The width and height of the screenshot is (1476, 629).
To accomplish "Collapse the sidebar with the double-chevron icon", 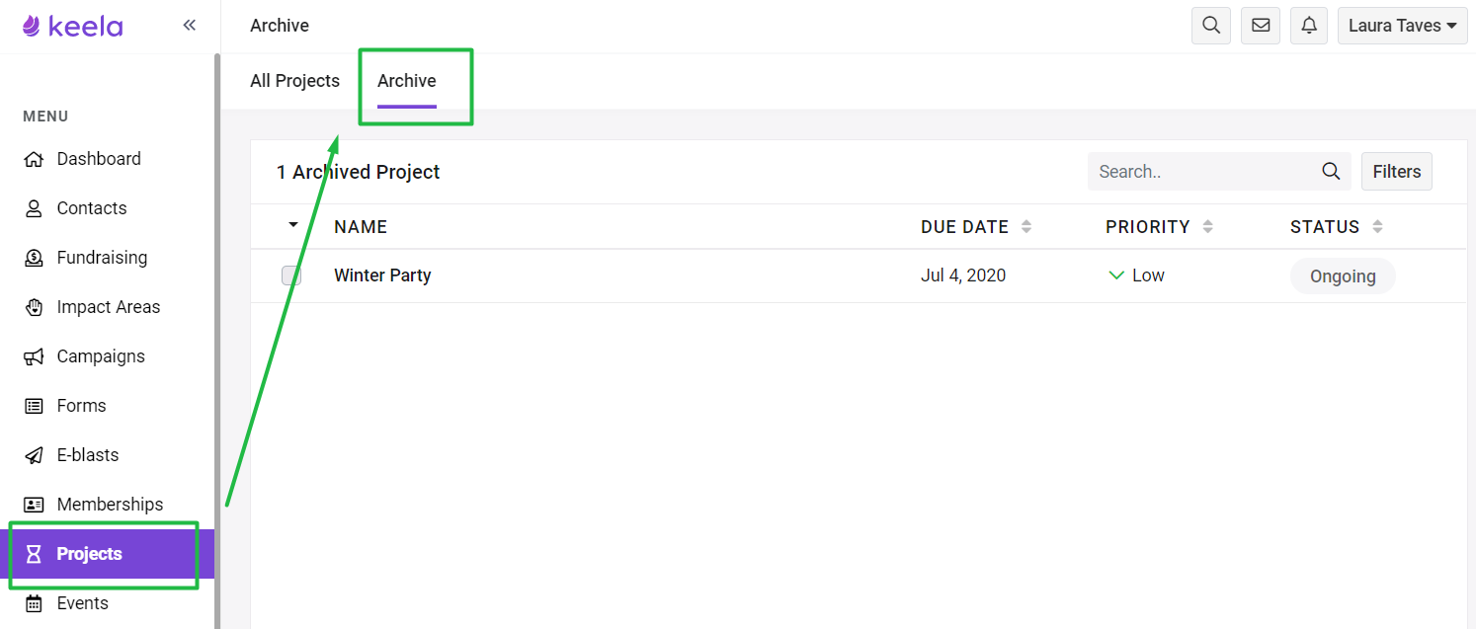I will pos(190,26).
